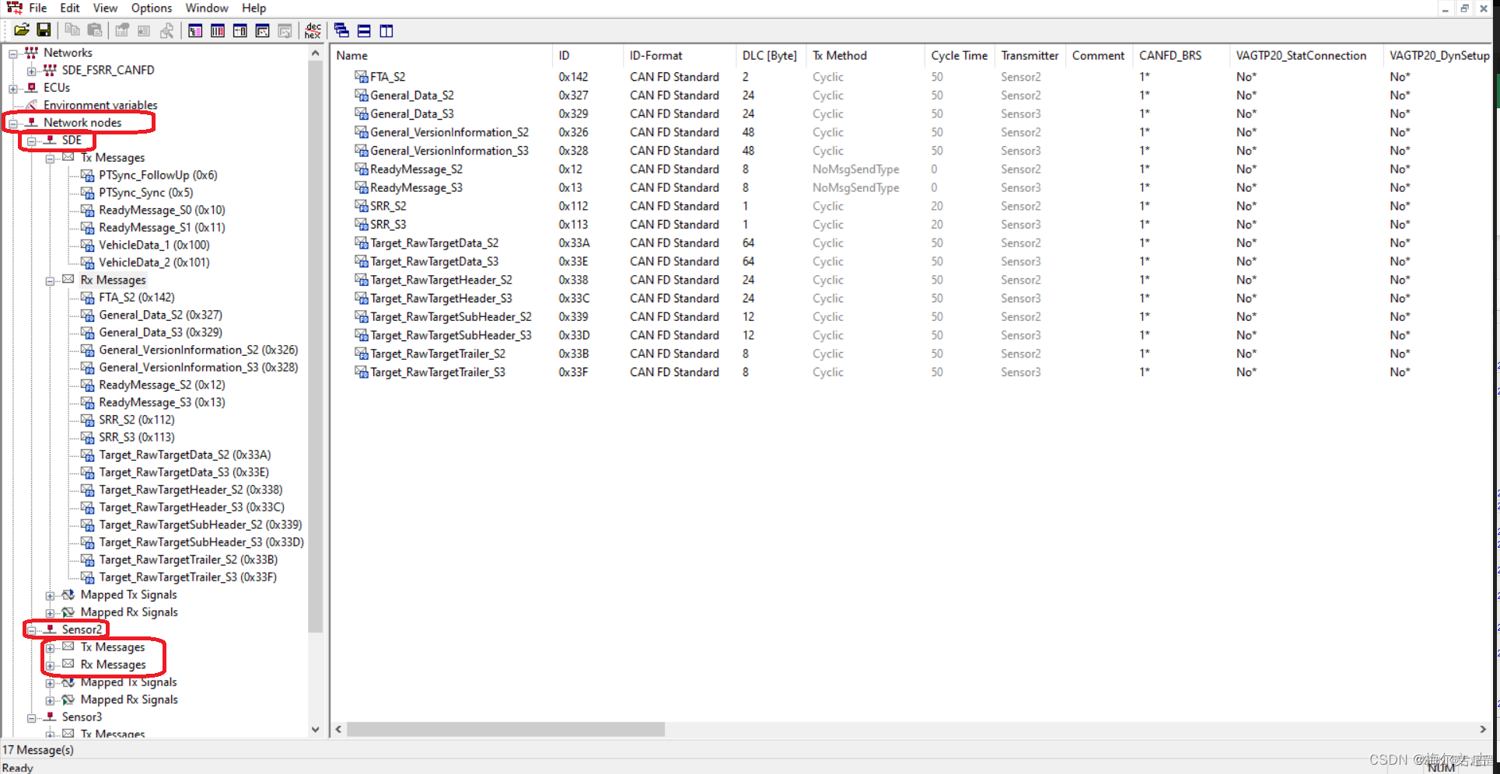This screenshot has width=1500, height=774.
Task: Click the Cascade windows toolbar icon
Action: pyautogui.click(x=341, y=30)
